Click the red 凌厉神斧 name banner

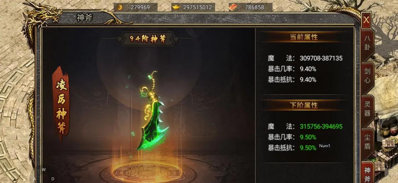point(61,104)
